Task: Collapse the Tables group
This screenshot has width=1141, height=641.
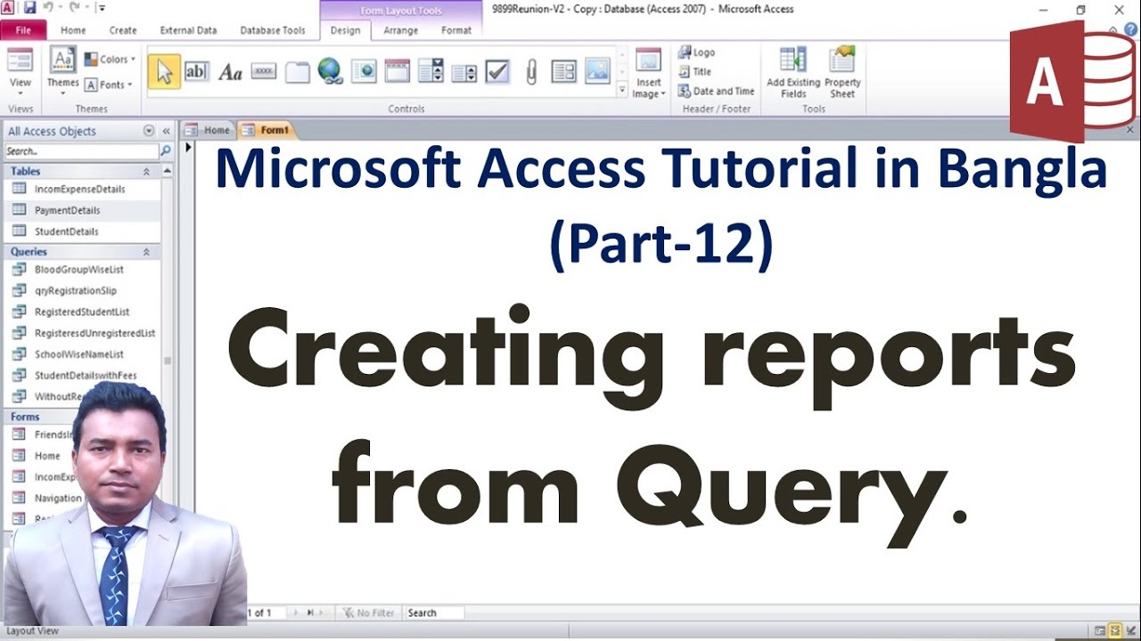Action: 146,171
